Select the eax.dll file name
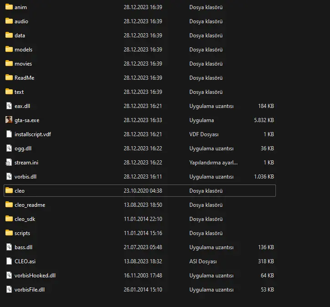The image size is (330, 307). tap(22, 106)
